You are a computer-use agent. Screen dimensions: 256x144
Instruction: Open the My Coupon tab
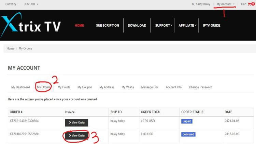tap(85, 87)
